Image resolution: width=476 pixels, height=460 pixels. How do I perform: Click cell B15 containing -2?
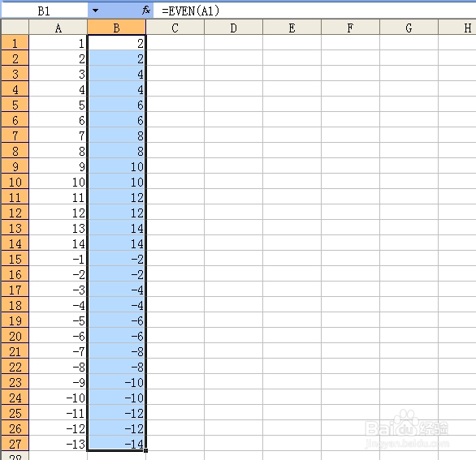pos(117,259)
